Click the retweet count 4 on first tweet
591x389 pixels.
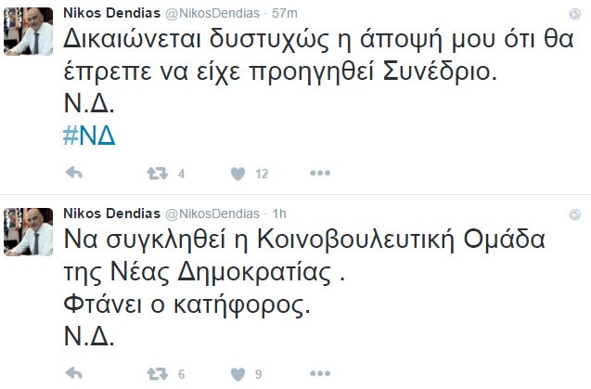coord(182,174)
